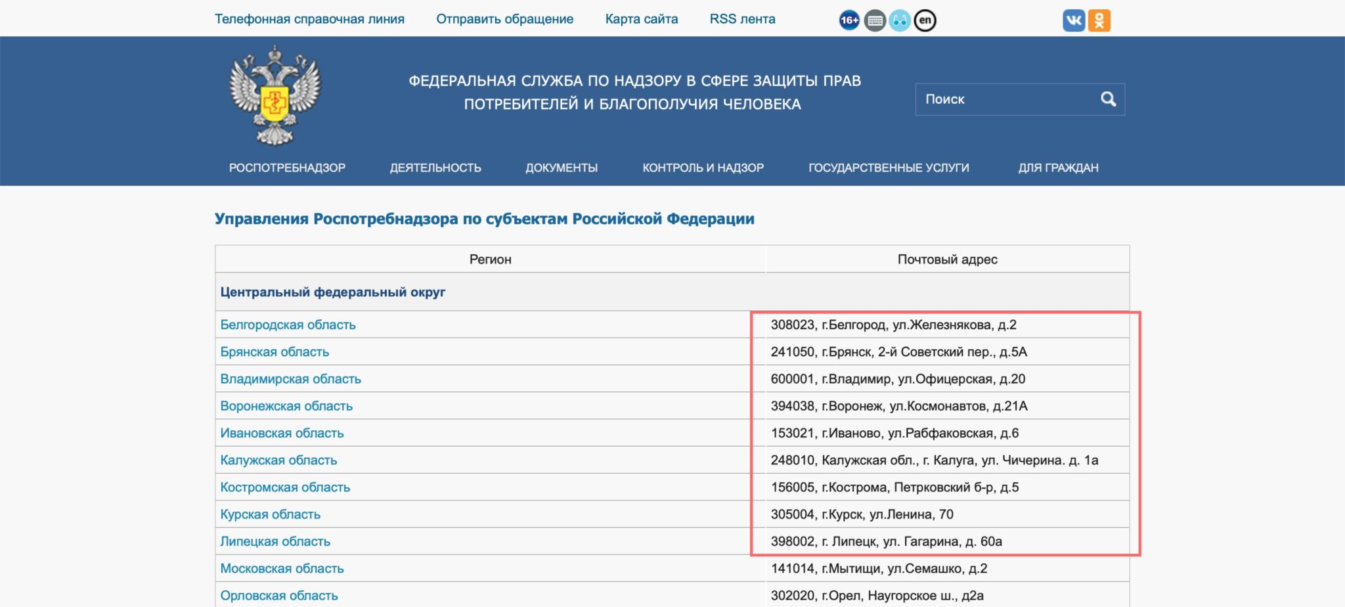Image resolution: width=1345 pixels, height=607 pixels.
Task: Open Орловская область link
Action: click(279, 595)
